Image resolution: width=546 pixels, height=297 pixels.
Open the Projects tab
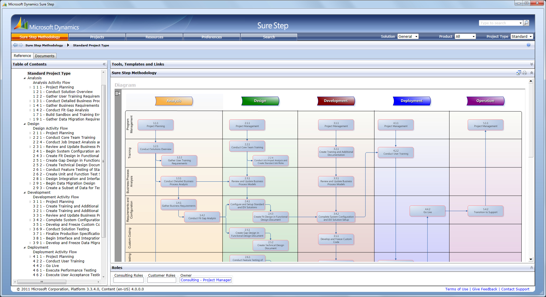pos(97,37)
